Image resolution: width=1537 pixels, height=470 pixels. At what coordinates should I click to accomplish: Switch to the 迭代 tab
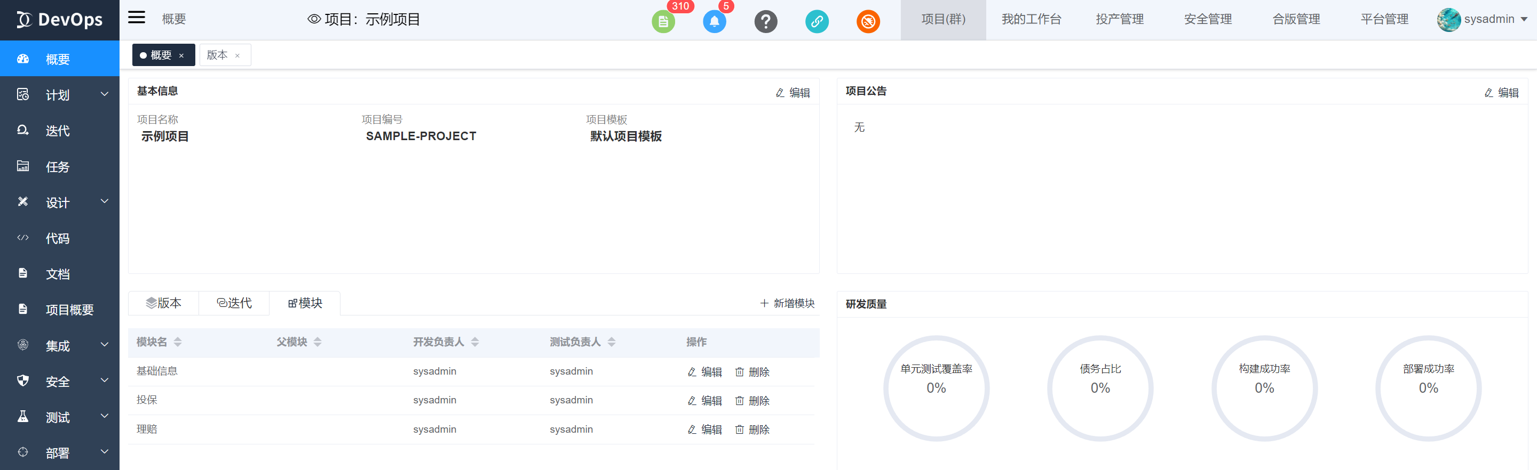pyautogui.click(x=234, y=303)
